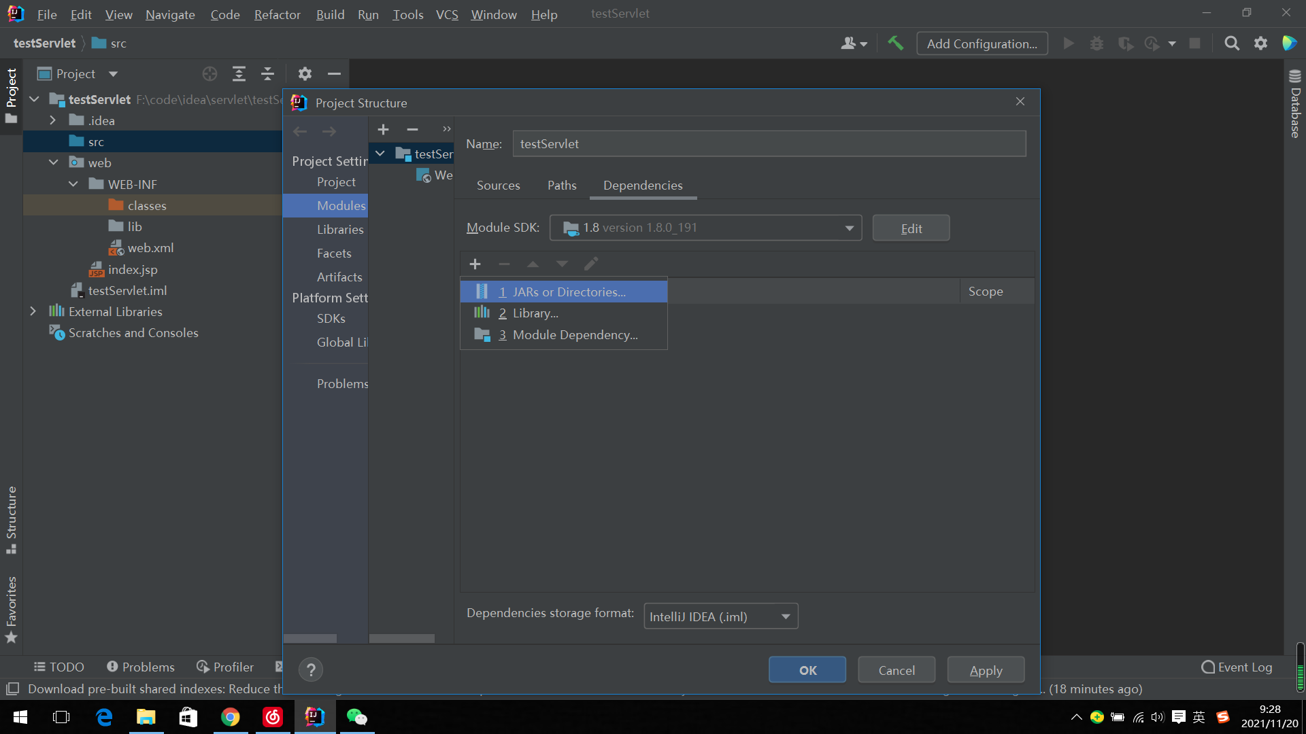Image resolution: width=1306 pixels, height=734 pixels.
Task: Hide the Project tool window with minus icon
Action: (333, 73)
